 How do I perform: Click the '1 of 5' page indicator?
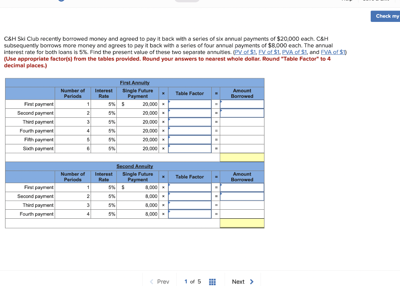pos(193,281)
